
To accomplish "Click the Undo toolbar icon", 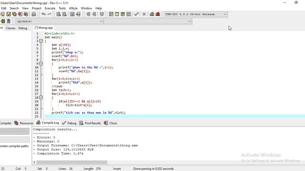I will 43,14.
